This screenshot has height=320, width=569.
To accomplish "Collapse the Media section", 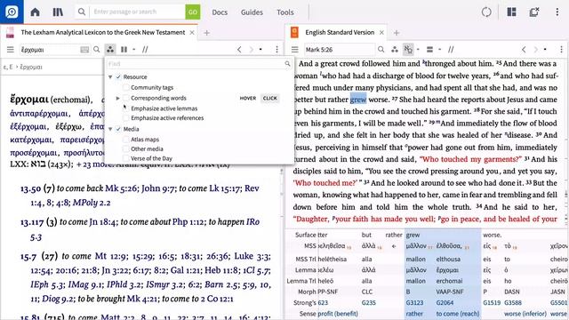I will tap(110, 129).
